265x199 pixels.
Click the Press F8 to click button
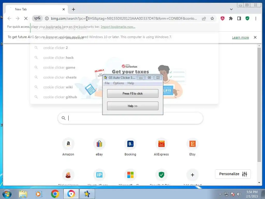click(133, 93)
